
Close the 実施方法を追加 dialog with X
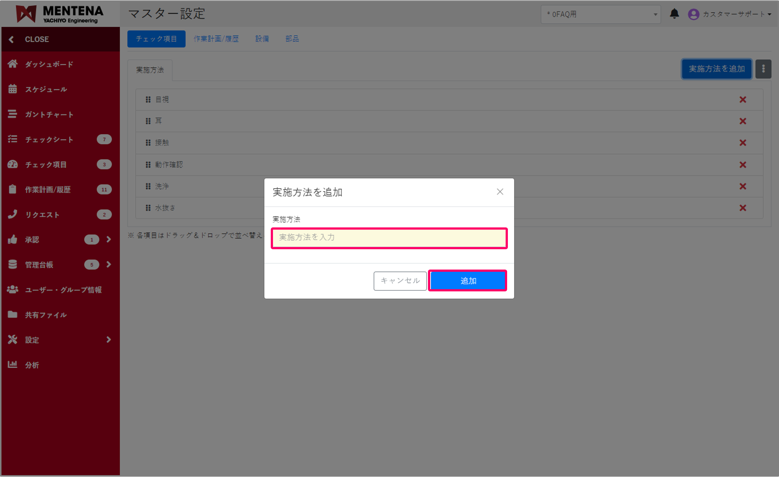coord(500,192)
